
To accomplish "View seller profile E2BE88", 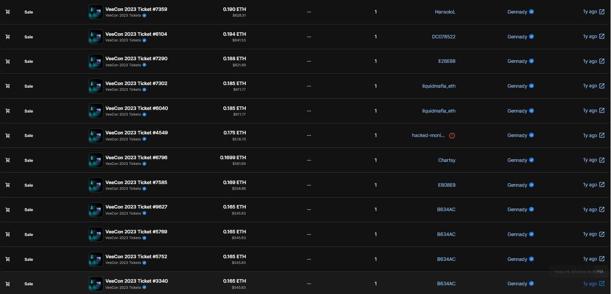I will pyautogui.click(x=447, y=61).
